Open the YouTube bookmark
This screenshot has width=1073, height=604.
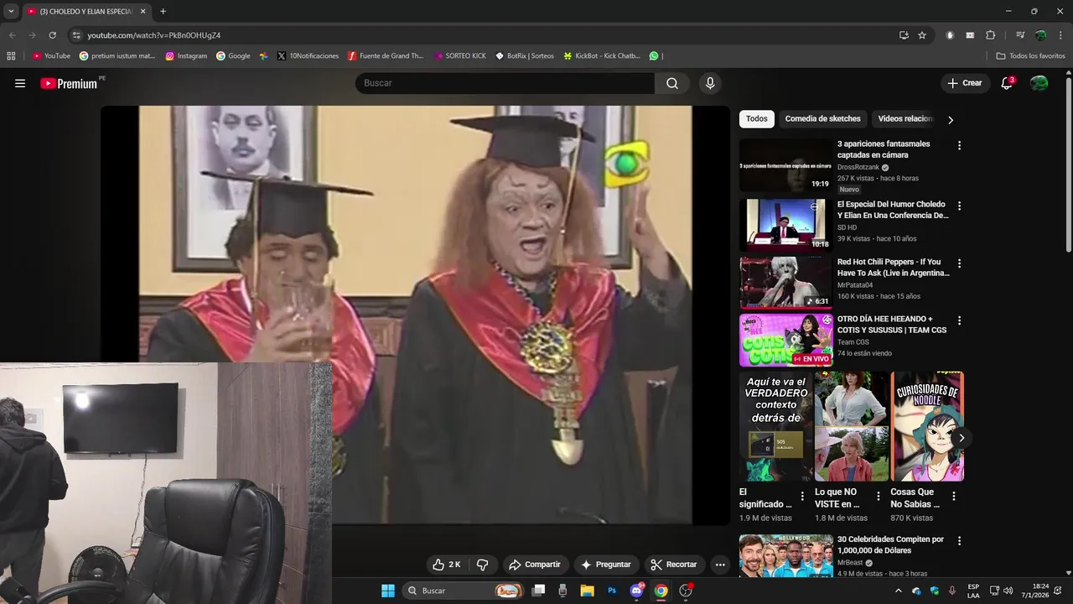pos(51,56)
